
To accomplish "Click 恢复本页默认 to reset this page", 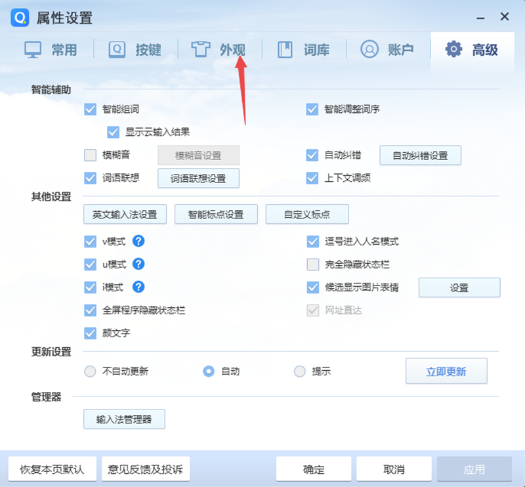I will [51, 469].
